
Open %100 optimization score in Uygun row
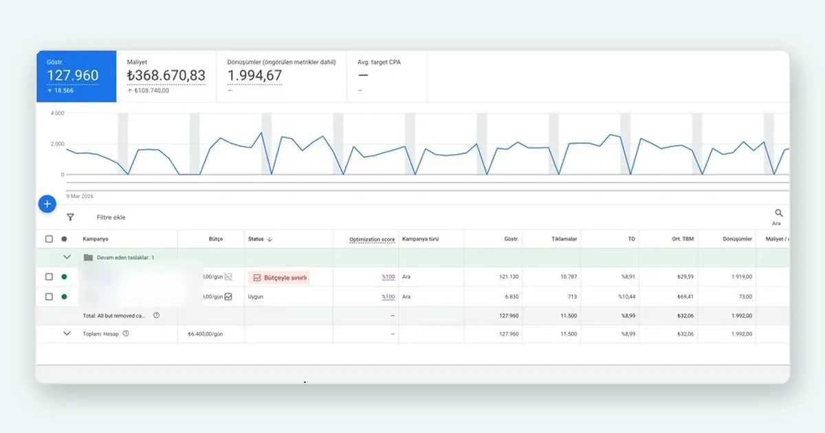pos(388,297)
